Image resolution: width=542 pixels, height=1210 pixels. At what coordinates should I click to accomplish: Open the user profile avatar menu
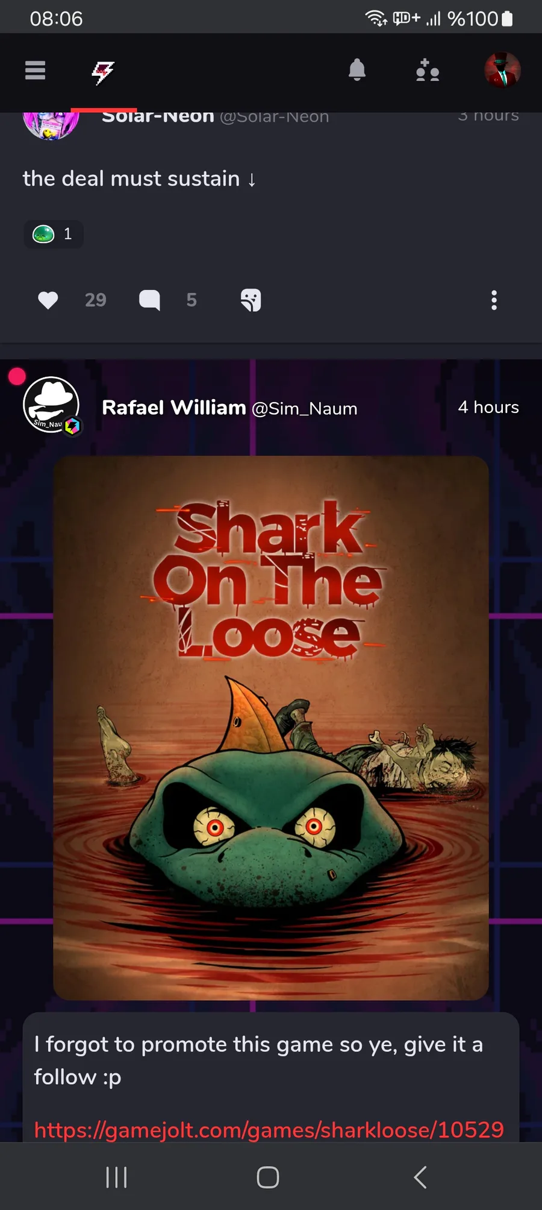click(502, 70)
